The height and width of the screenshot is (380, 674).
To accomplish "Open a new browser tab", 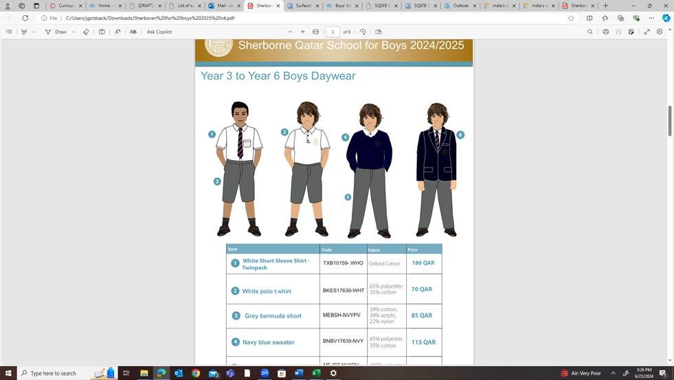I will click(605, 5).
